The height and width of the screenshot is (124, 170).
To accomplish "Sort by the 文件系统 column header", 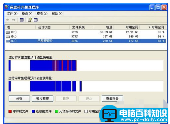I will click(81, 27).
